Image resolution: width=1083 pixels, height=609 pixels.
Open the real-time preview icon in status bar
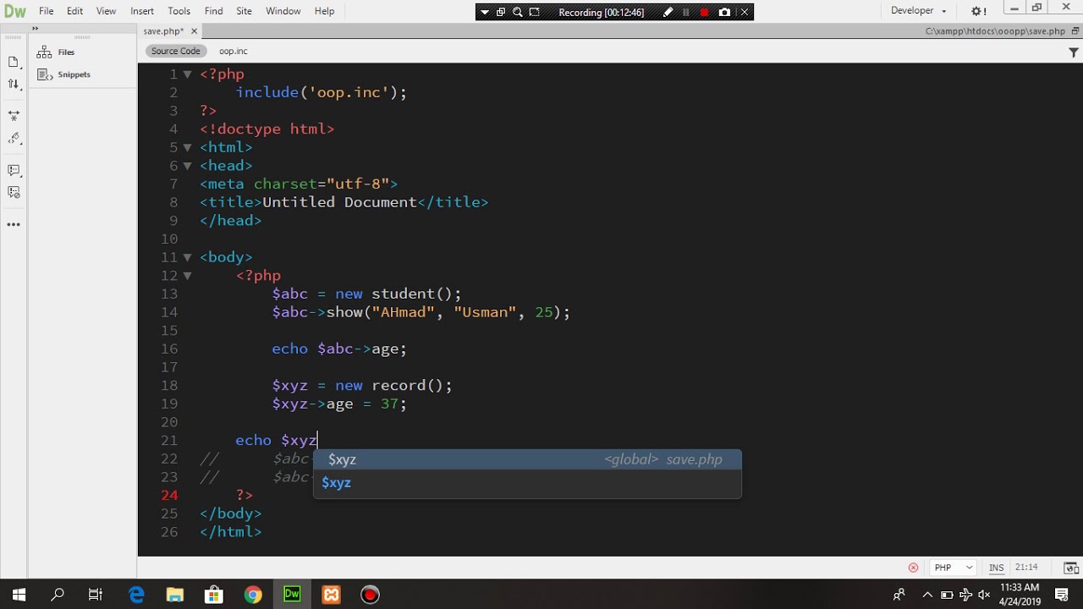point(1070,568)
